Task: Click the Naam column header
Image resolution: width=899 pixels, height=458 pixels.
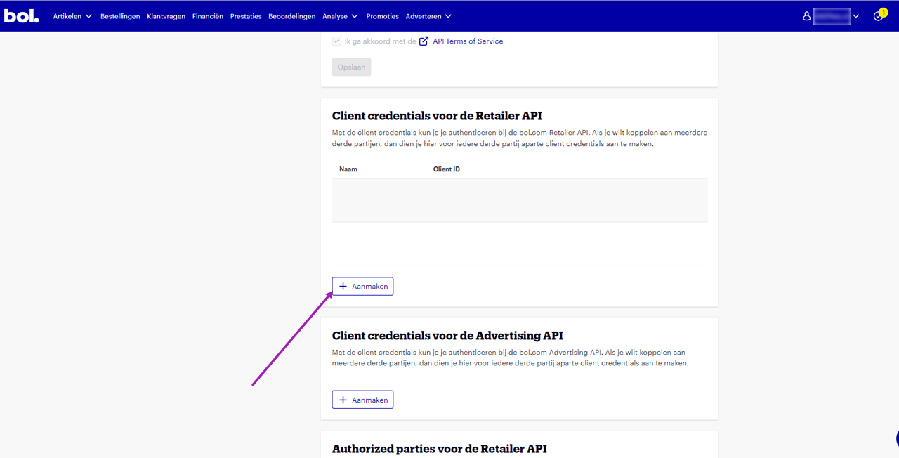Action: (x=348, y=169)
